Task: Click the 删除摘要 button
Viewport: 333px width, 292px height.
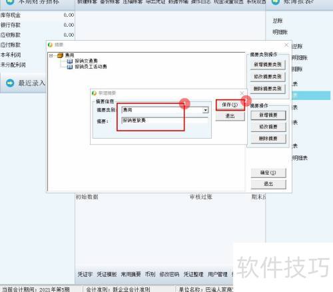Action: click(268, 139)
